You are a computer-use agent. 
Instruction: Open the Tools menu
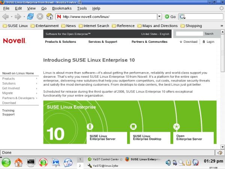point(82,8)
